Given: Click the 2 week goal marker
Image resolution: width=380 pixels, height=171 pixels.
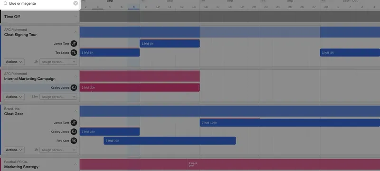Looking at the screenshot, I should tap(193, 164).
